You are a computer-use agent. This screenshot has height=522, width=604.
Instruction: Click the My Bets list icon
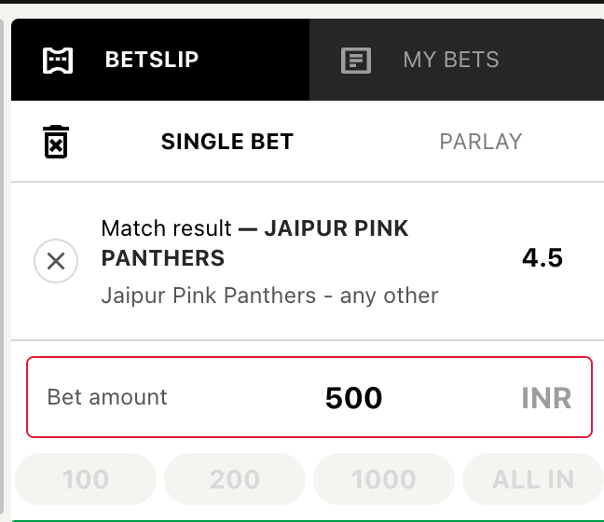pos(356,60)
